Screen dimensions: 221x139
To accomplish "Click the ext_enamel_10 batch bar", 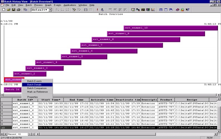I will (x=171, y=28).
